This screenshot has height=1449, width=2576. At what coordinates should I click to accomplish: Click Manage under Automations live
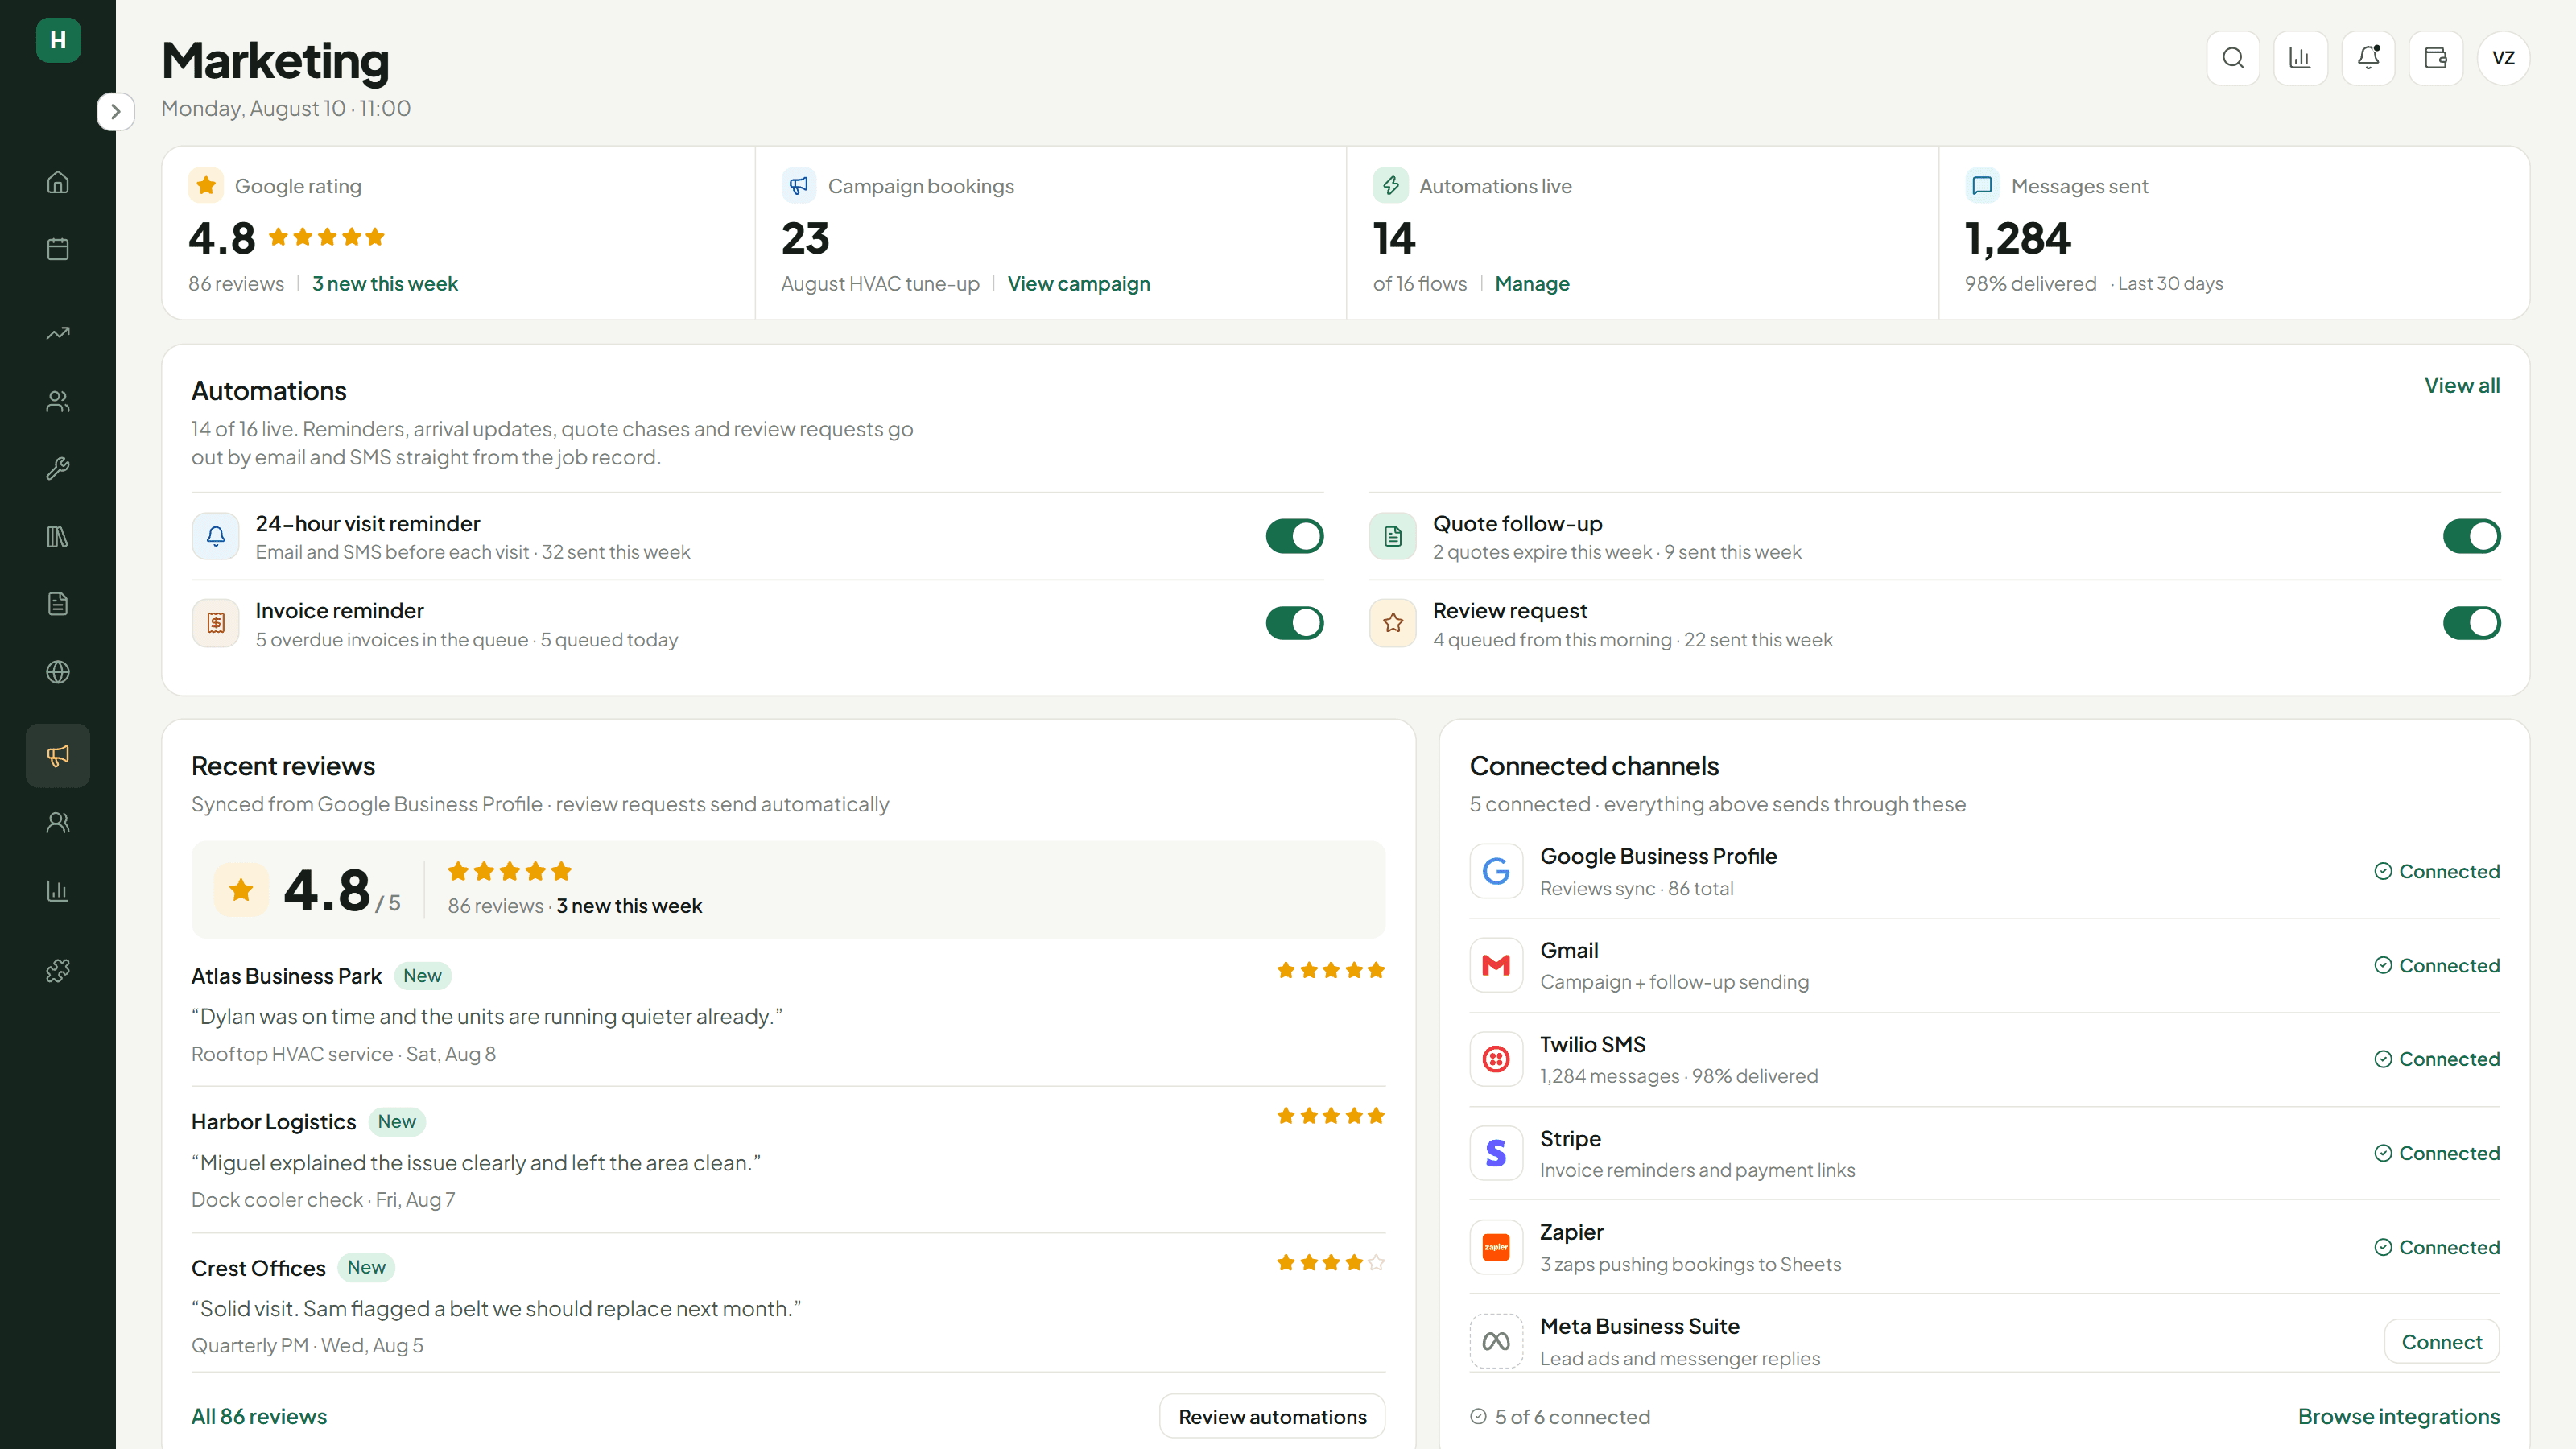point(1532,284)
